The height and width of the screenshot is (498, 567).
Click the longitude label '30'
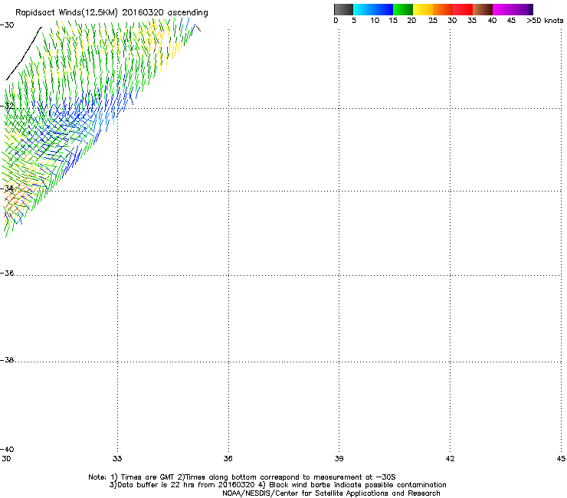click(x=6, y=459)
